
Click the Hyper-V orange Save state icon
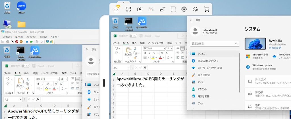(21, 42)
